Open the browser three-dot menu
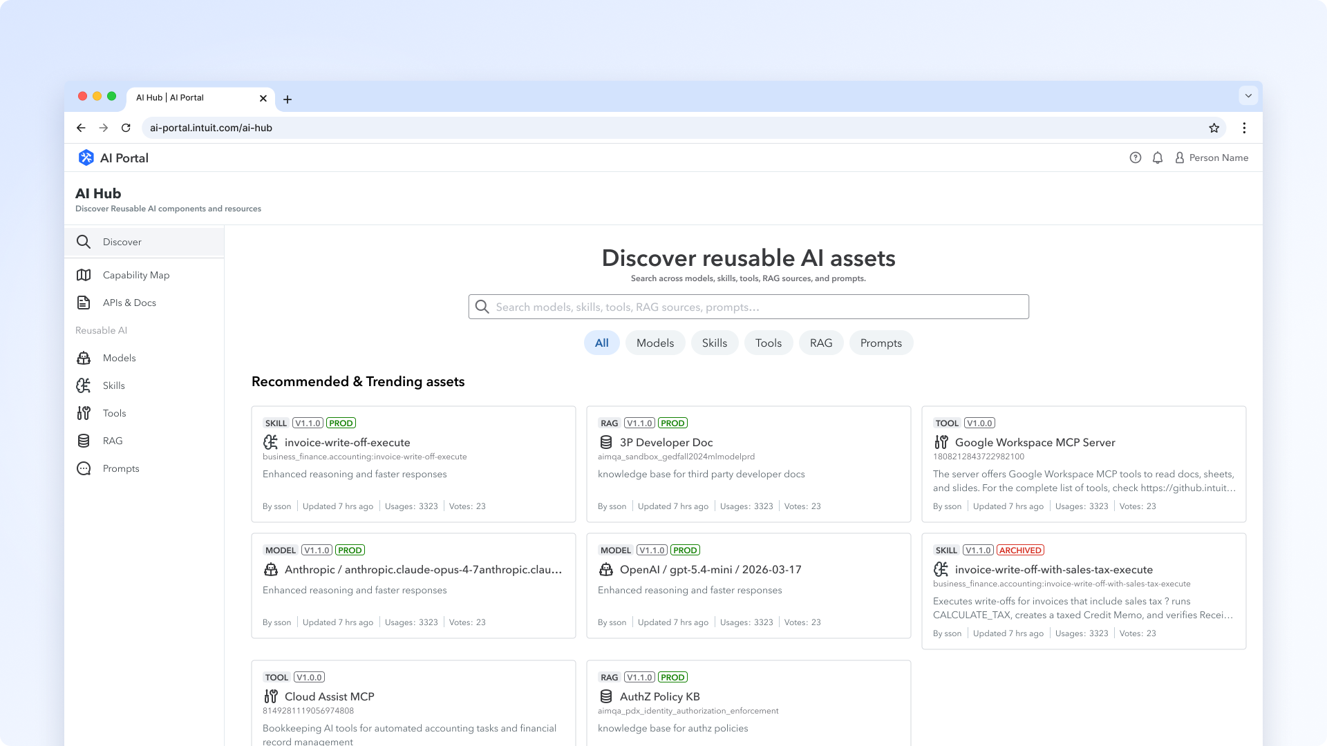 [x=1244, y=128]
